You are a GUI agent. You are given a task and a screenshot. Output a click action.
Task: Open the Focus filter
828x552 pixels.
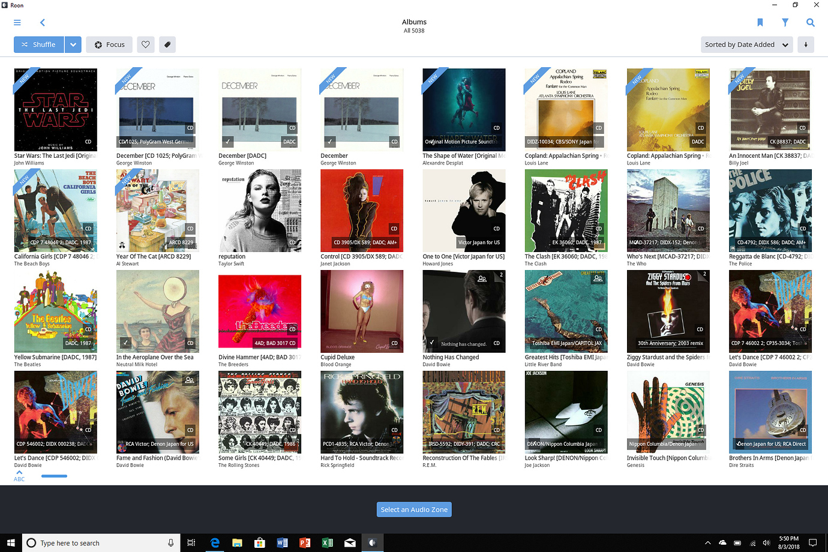(x=110, y=44)
